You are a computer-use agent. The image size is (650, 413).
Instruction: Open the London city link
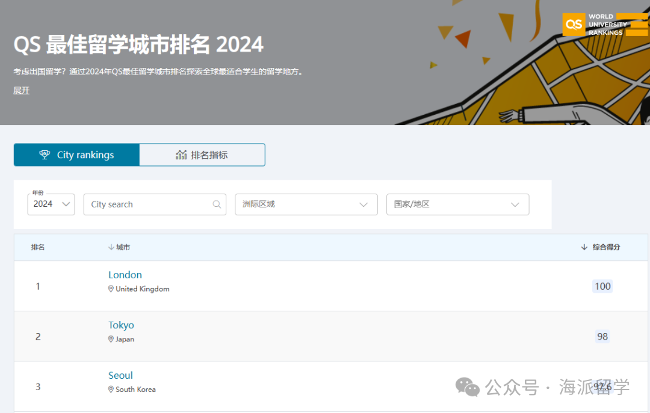click(x=125, y=275)
